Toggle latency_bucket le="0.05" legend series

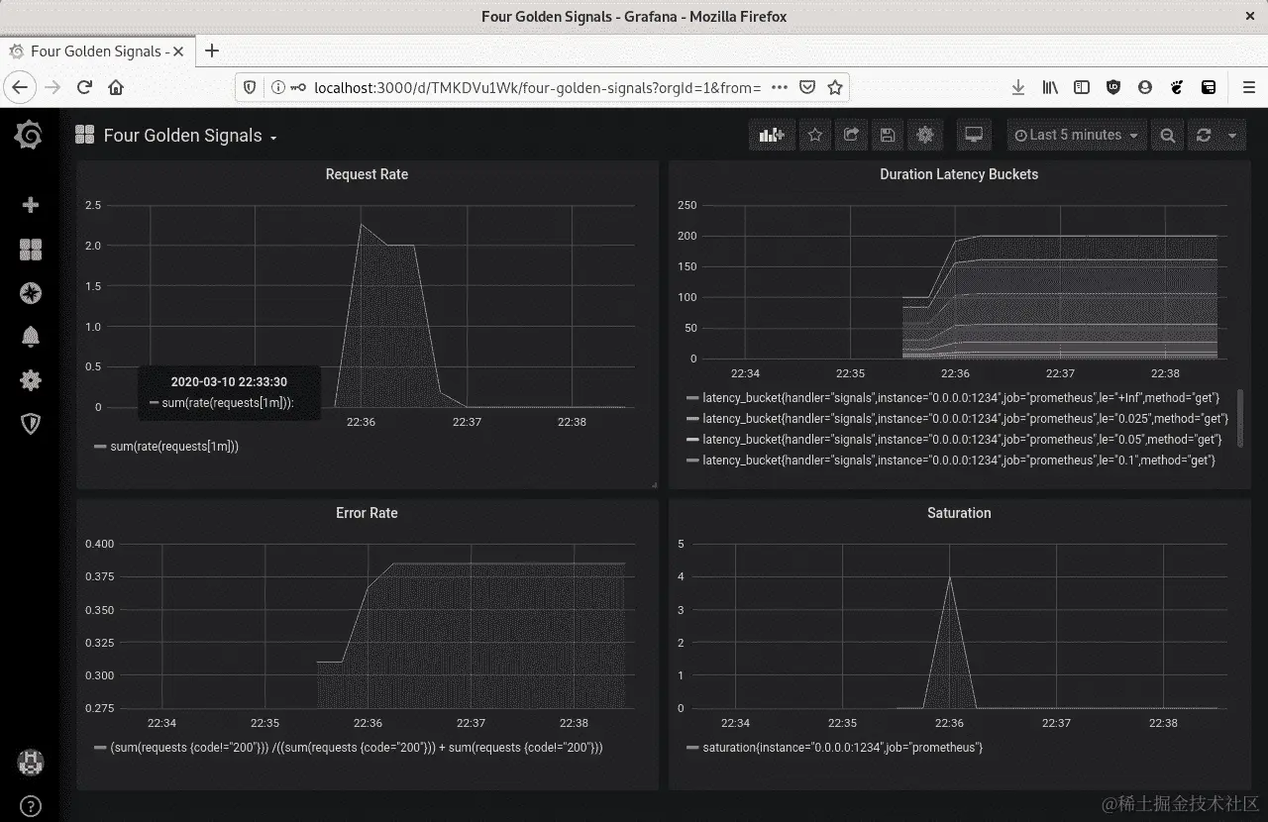pyautogui.click(x=962, y=440)
